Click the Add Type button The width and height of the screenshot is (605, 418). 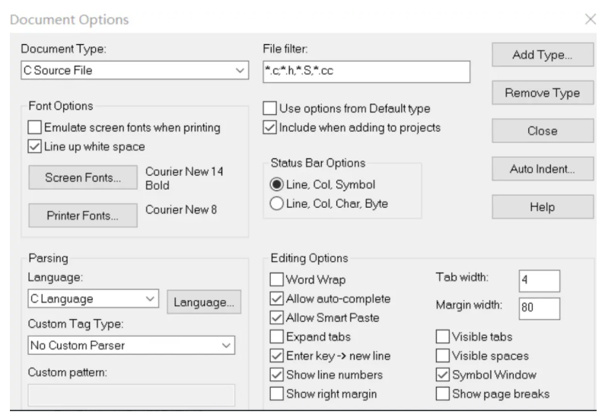click(542, 55)
